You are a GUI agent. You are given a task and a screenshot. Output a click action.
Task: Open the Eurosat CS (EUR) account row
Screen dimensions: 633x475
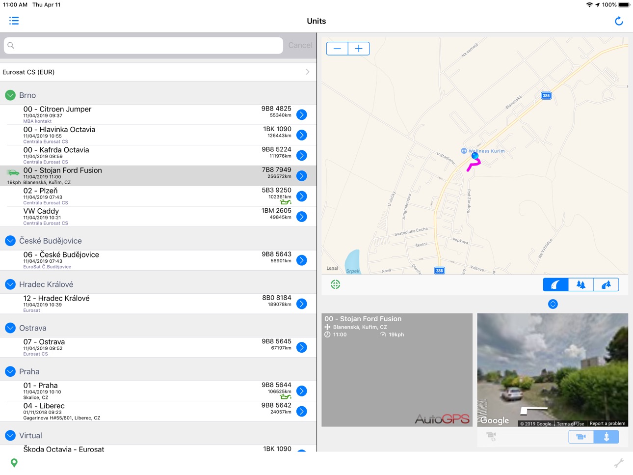158,72
